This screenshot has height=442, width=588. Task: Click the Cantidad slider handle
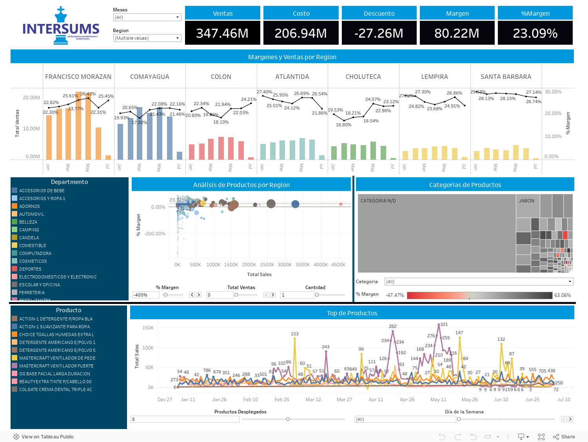coord(317,295)
